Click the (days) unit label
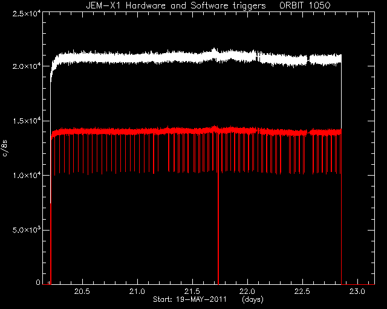 tap(253, 299)
